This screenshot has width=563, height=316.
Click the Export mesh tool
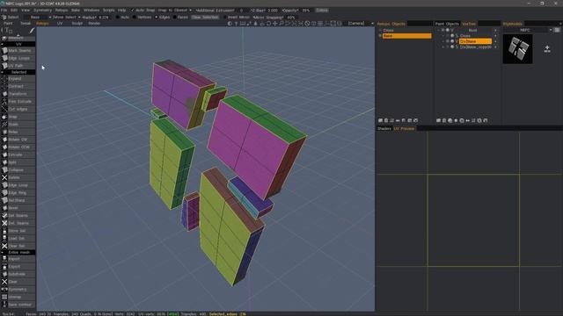[x=18, y=267]
